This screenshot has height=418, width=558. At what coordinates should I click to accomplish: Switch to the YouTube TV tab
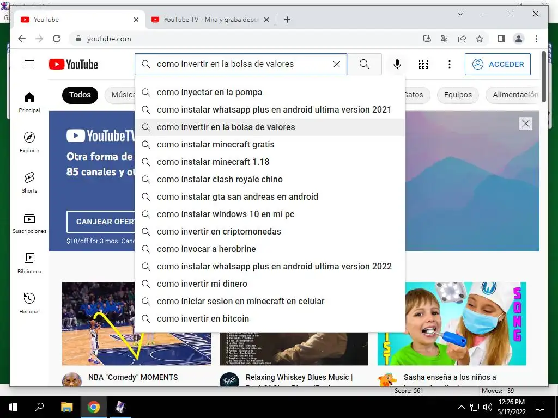pyautogui.click(x=211, y=20)
